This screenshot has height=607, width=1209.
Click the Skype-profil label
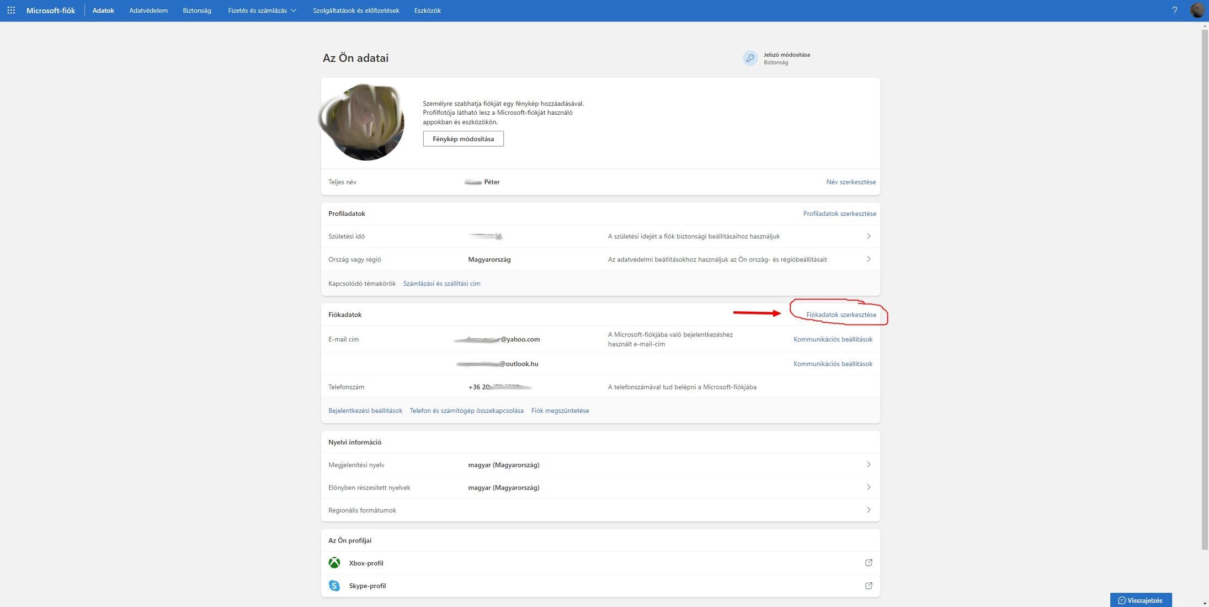coord(367,585)
